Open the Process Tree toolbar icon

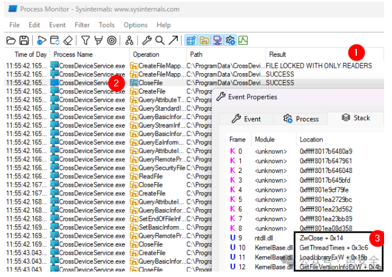129,41
